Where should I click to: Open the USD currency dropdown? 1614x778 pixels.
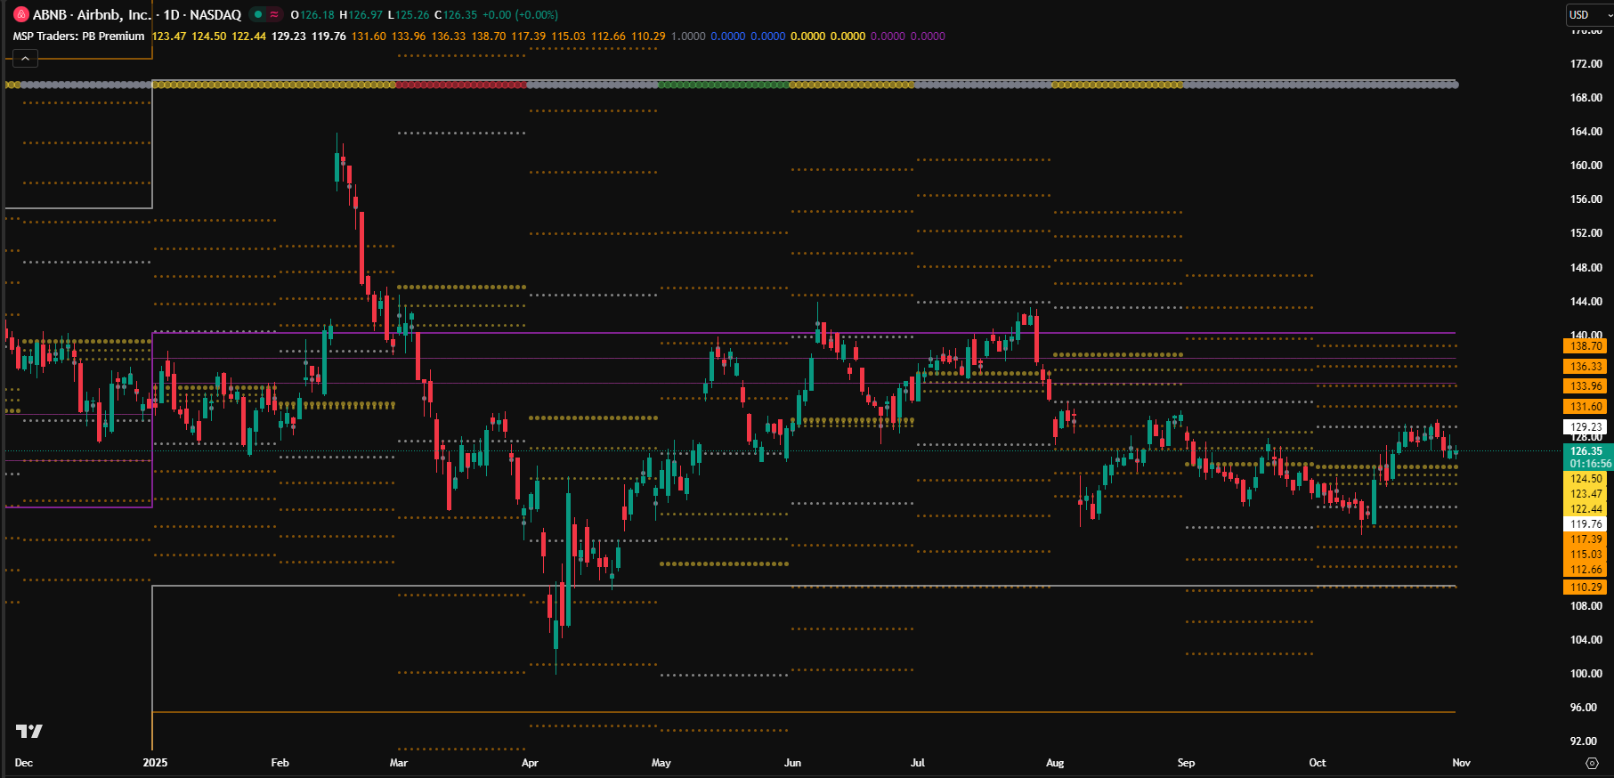[1589, 15]
